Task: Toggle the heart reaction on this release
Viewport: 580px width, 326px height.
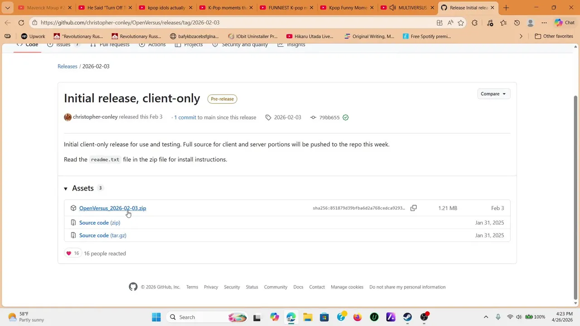Action: point(72,254)
